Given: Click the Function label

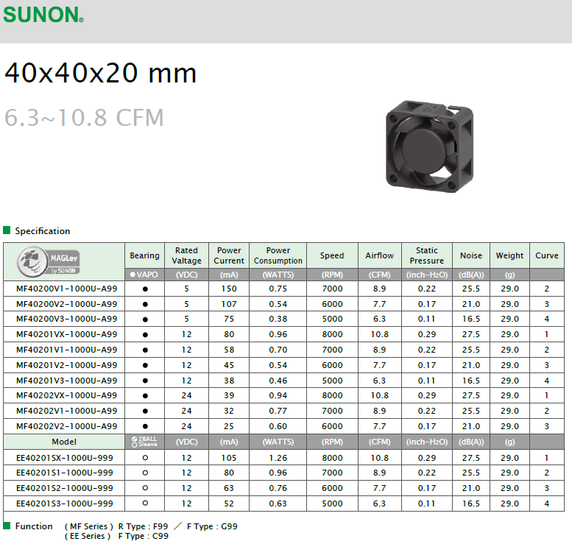Looking at the screenshot, I should 34,526.
